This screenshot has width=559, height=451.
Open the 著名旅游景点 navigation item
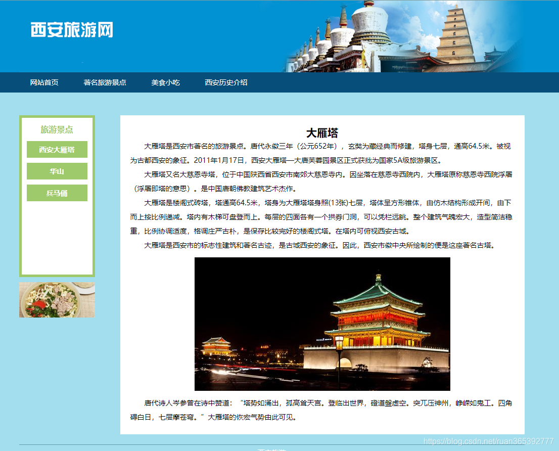[x=105, y=82]
